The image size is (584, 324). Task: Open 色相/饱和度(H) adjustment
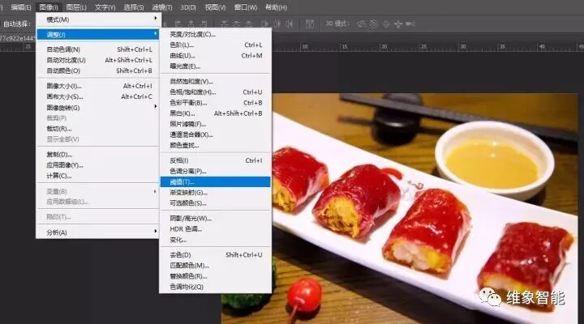point(215,92)
